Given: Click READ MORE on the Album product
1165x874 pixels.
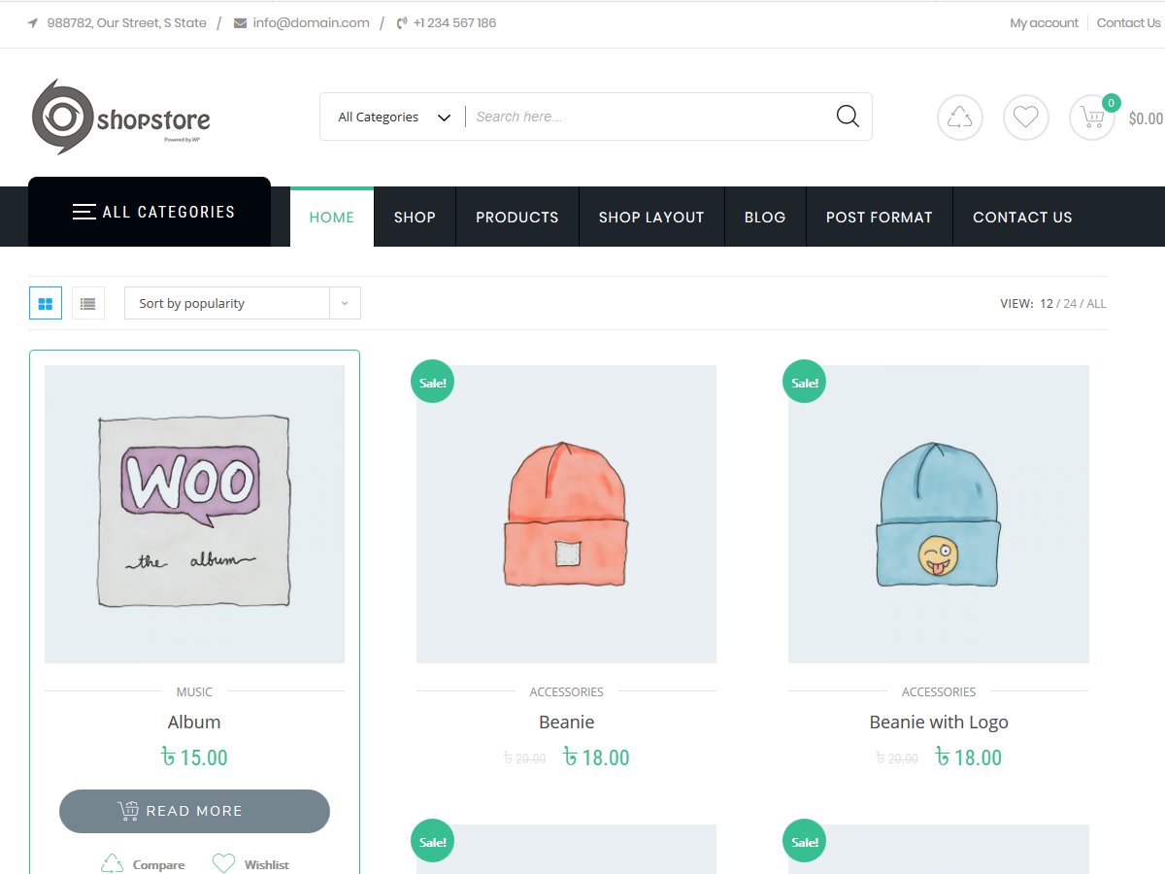Looking at the screenshot, I should click(194, 811).
